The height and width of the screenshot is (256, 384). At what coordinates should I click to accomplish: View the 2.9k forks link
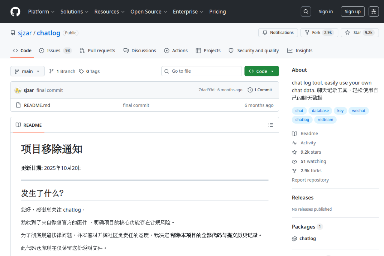pyautogui.click(x=307, y=171)
